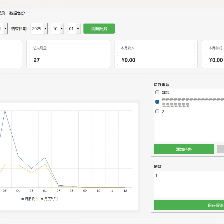
Task: Uncheck the completed strikethrough to-do item
Action: (157, 102)
